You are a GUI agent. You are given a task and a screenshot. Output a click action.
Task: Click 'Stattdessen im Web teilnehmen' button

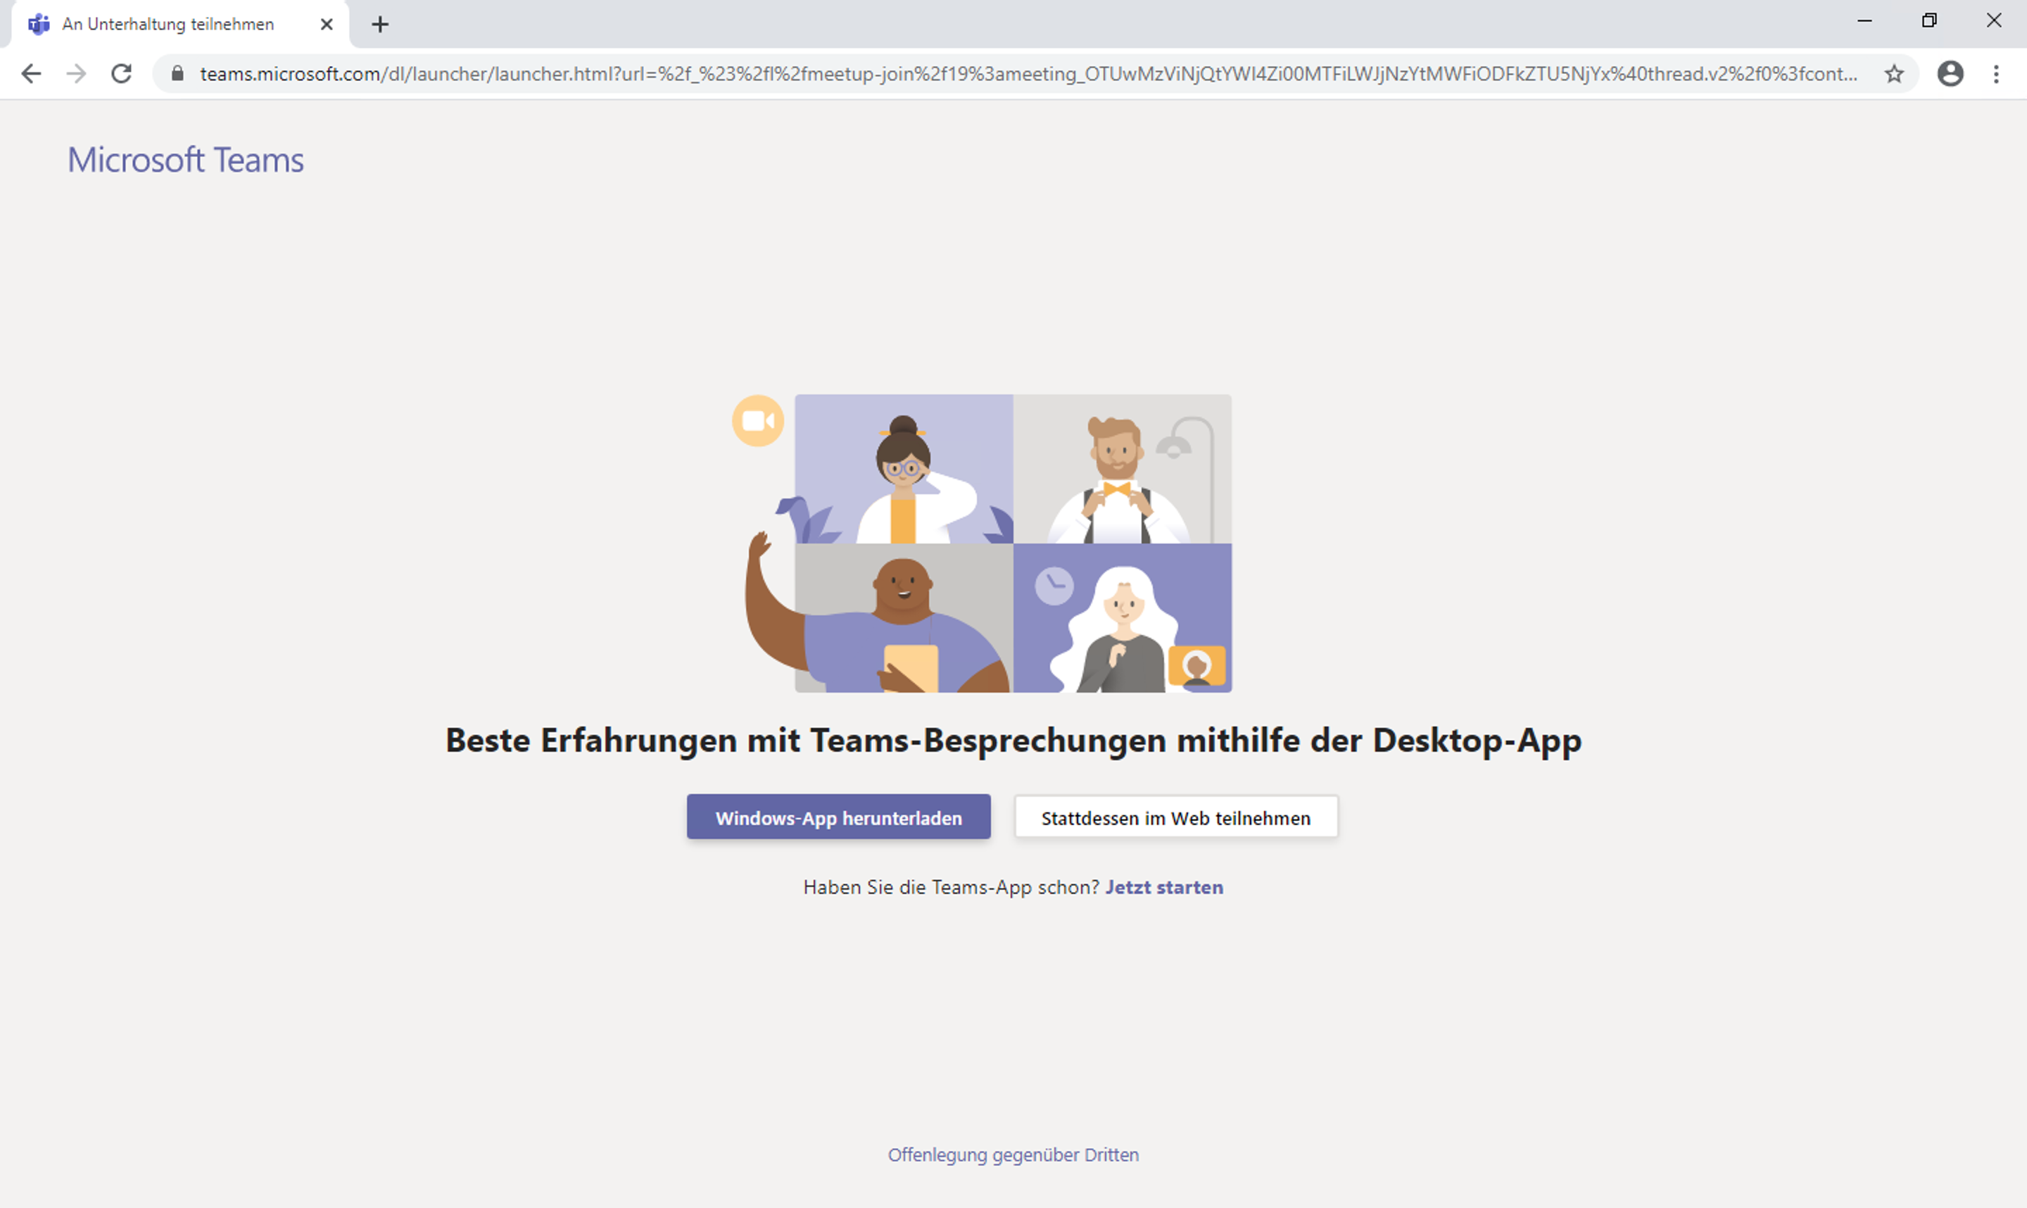[1176, 817]
